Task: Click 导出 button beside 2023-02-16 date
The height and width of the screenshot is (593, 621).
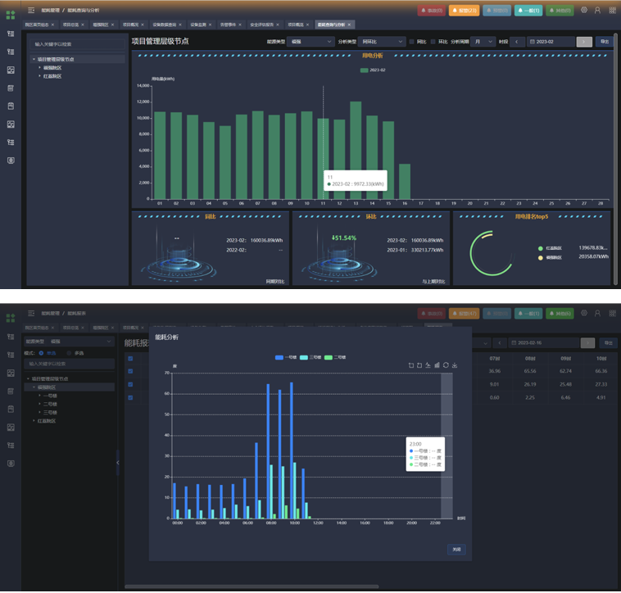Action: [x=609, y=343]
